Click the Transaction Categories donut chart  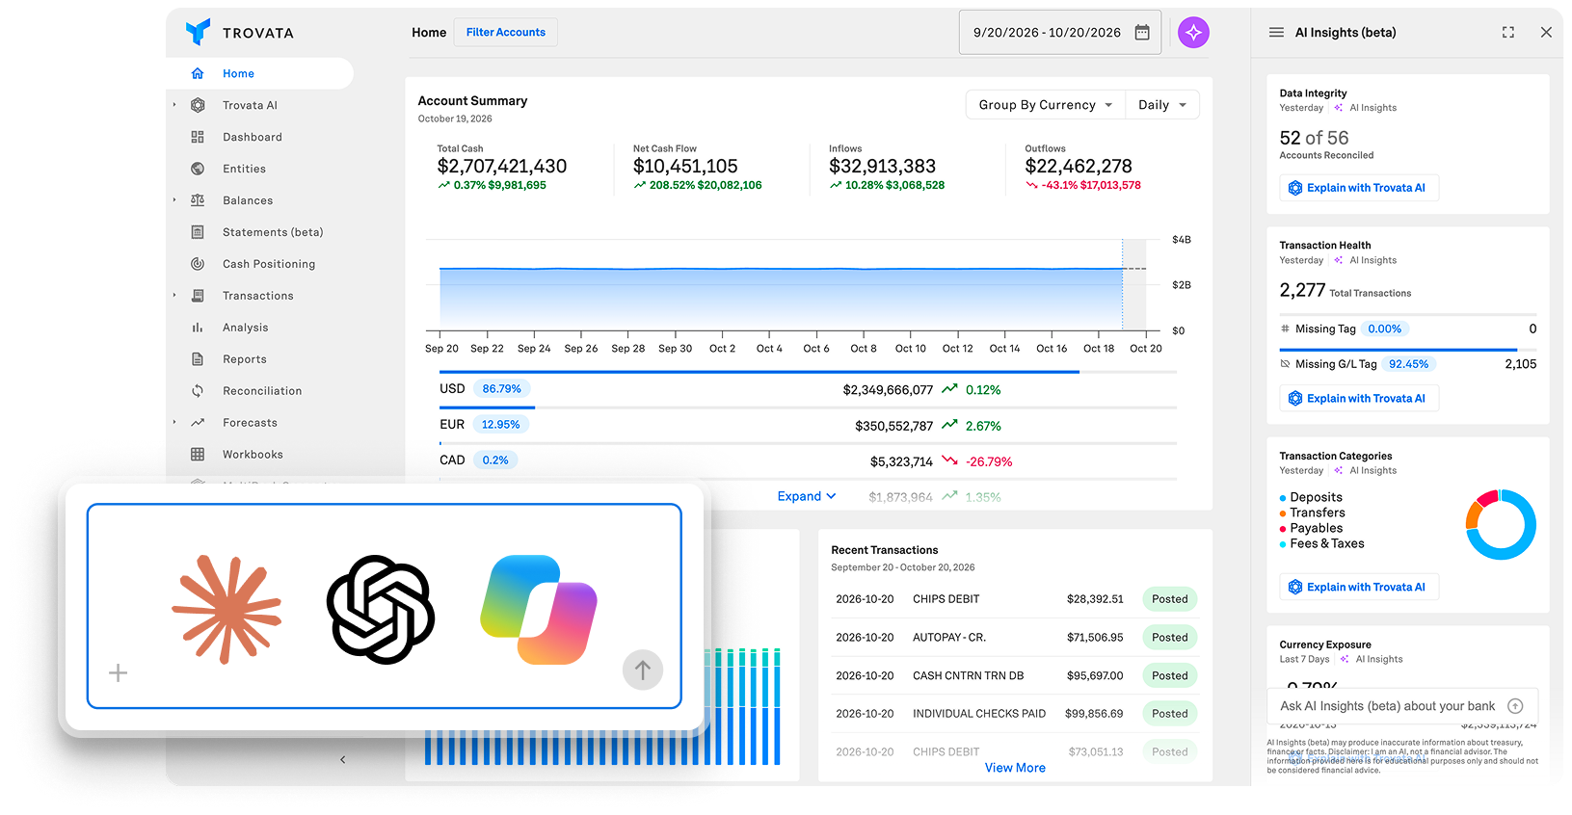click(x=1501, y=524)
